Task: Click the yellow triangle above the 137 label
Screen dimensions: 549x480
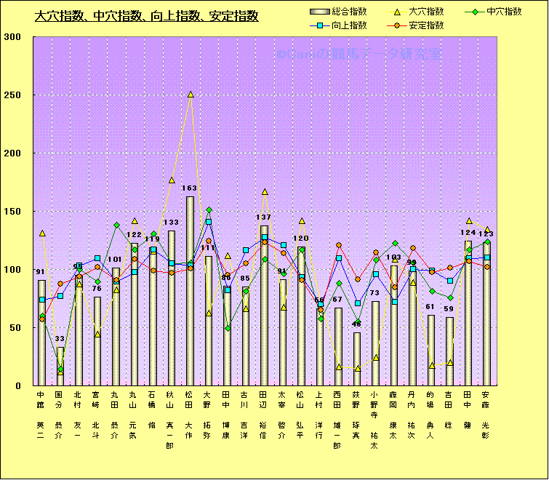Action: pos(265,192)
